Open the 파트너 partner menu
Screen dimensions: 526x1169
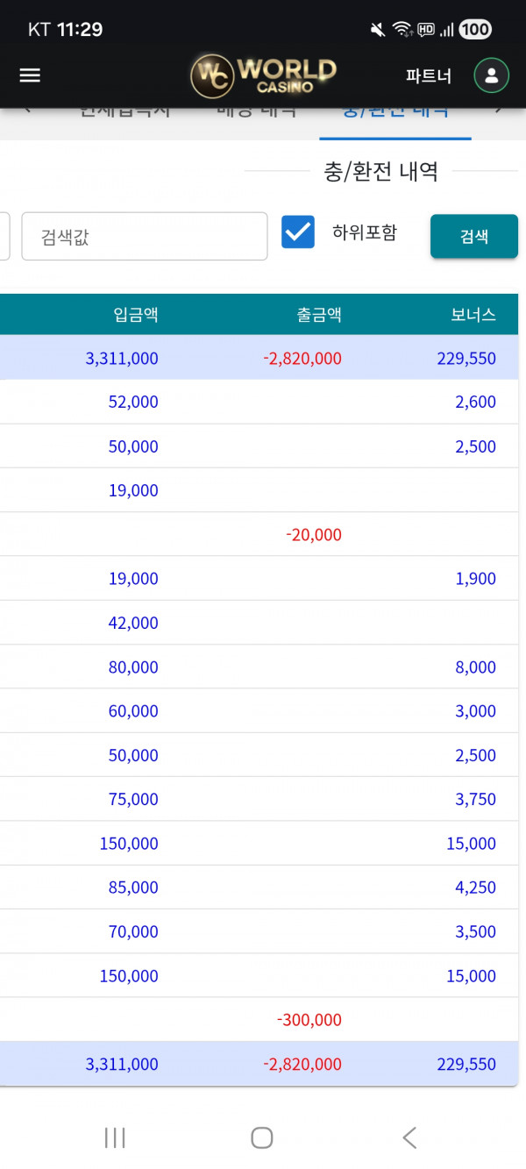[429, 76]
